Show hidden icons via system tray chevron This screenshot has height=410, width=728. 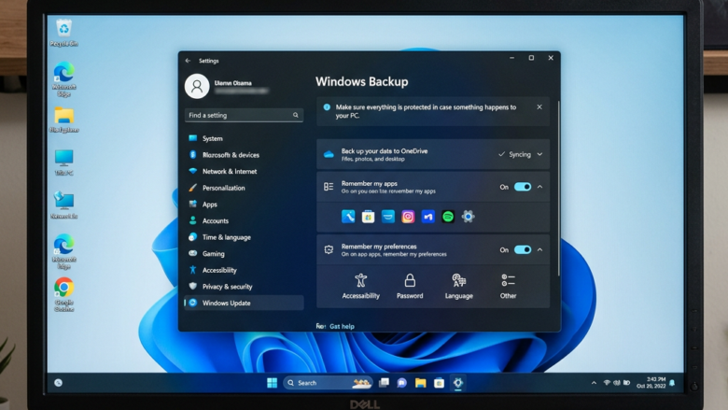point(594,383)
